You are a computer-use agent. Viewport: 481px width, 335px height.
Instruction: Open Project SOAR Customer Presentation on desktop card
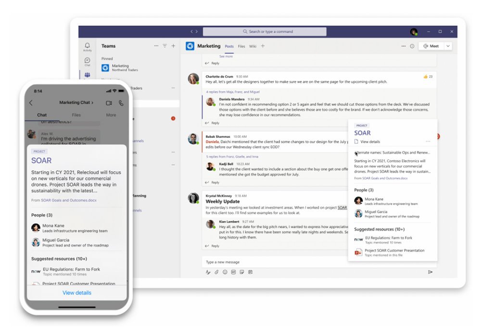pyautogui.click(x=392, y=252)
